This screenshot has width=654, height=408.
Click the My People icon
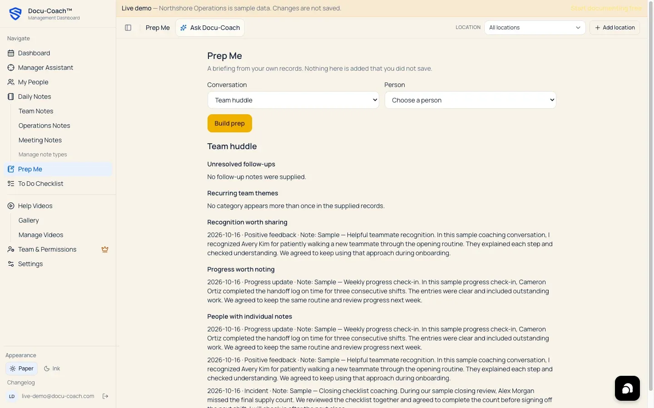tap(11, 82)
